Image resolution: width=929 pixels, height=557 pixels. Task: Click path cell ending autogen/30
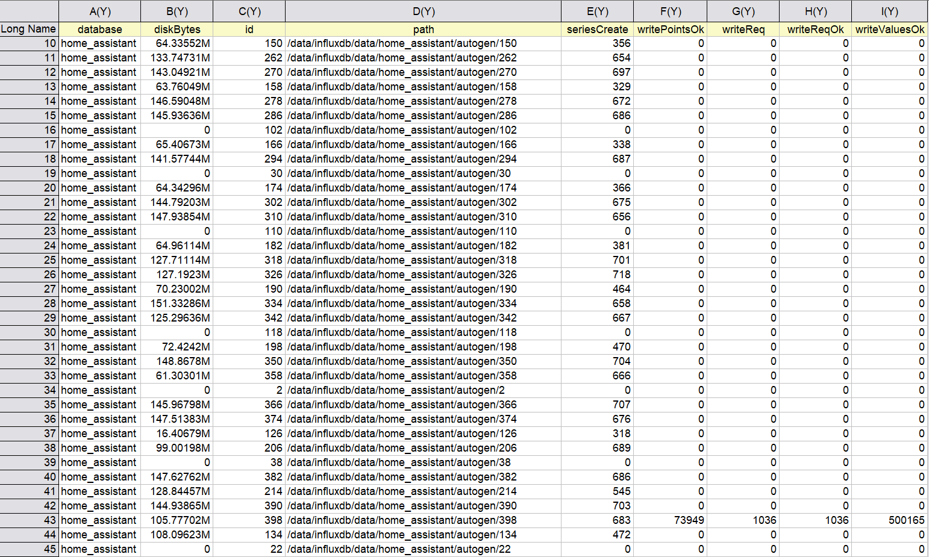(423, 173)
